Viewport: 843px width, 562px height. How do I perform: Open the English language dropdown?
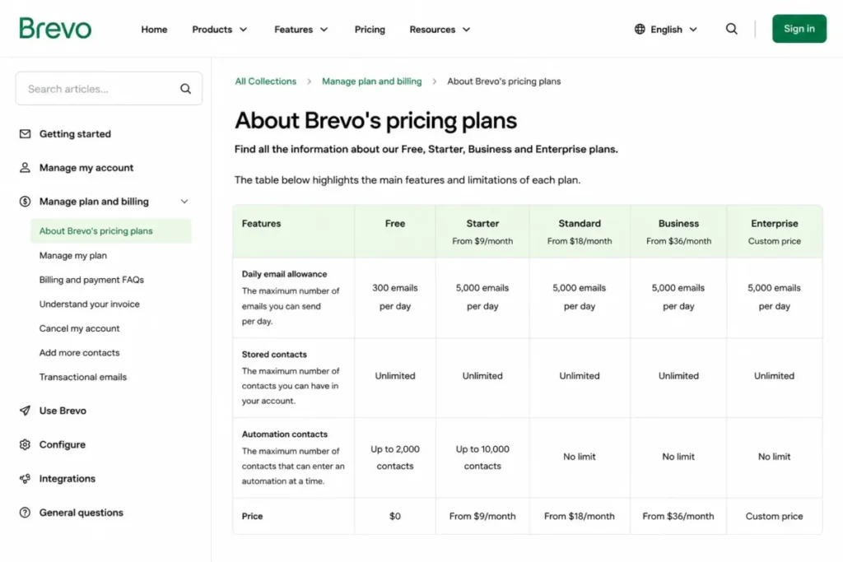click(x=666, y=29)
